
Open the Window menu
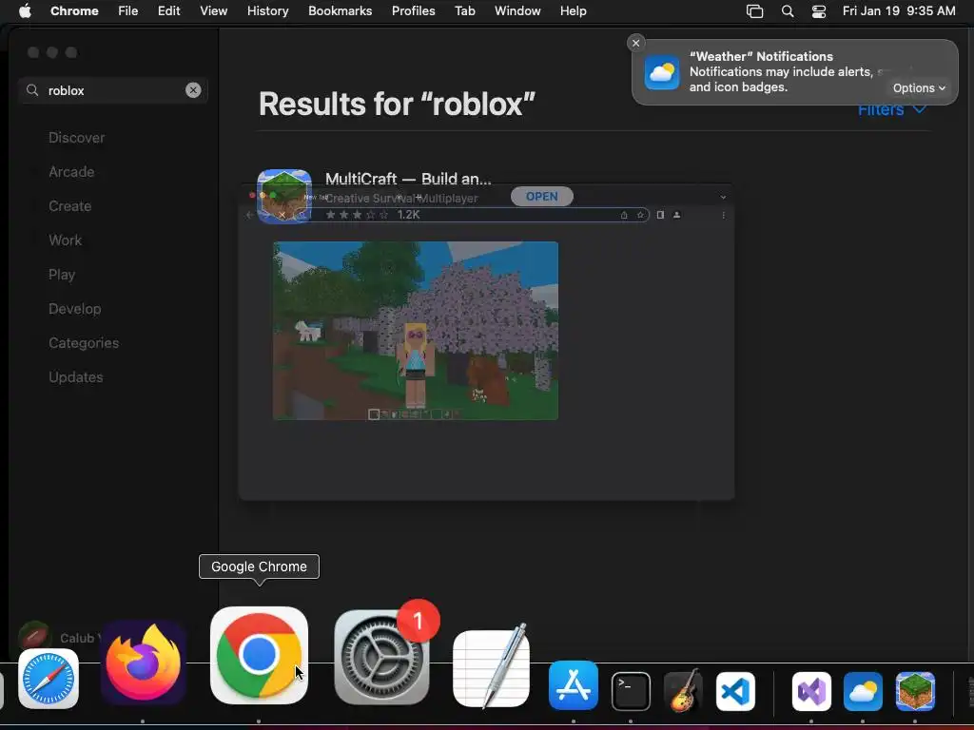[517, 10]
